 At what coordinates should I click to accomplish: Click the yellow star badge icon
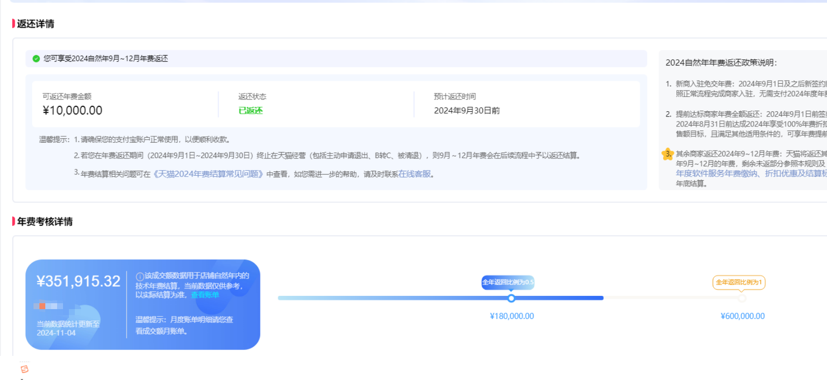pyautogui.click(x=668, y=154)
